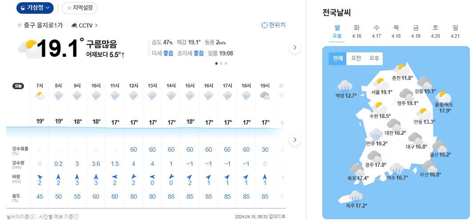The width and height of the screenshot is (472, 220).
Task: Click the 지역설정 button
Action: point(79,8)
